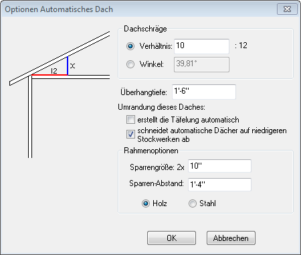
Task: Select the Verhältnis radio button
Action: tap(130, 46)
